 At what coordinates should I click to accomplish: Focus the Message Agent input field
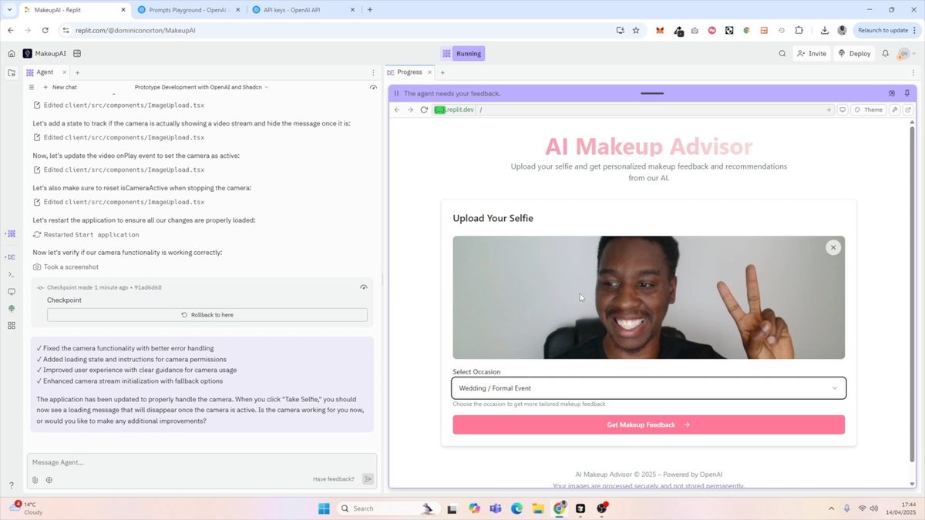point(202,462)
